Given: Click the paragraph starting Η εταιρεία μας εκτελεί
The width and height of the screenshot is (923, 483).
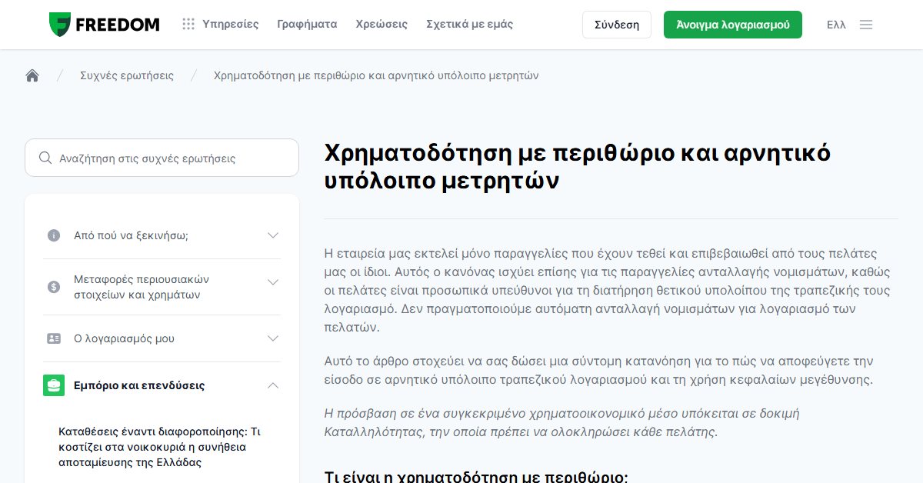Looking at the screenshot, I should point(608,290).
